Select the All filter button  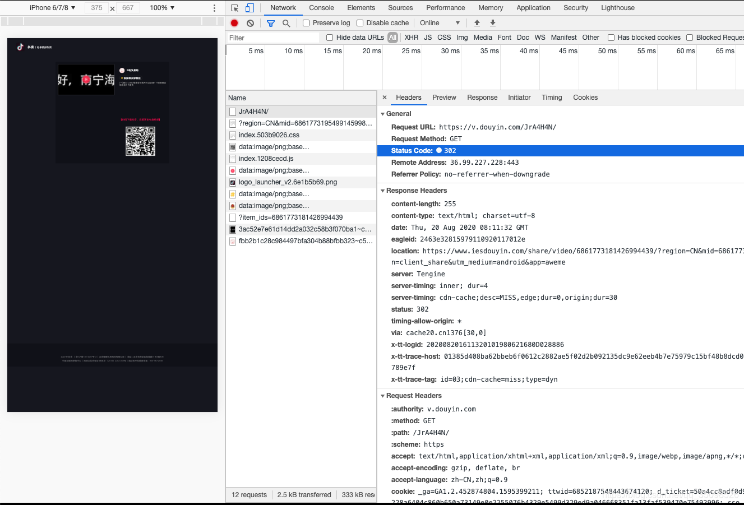pos(392,38)
